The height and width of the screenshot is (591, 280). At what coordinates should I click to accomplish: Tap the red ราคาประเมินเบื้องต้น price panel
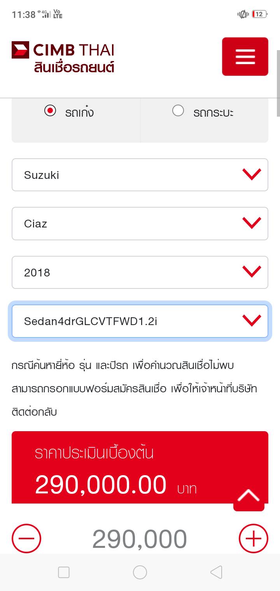(x=117, y=467)
